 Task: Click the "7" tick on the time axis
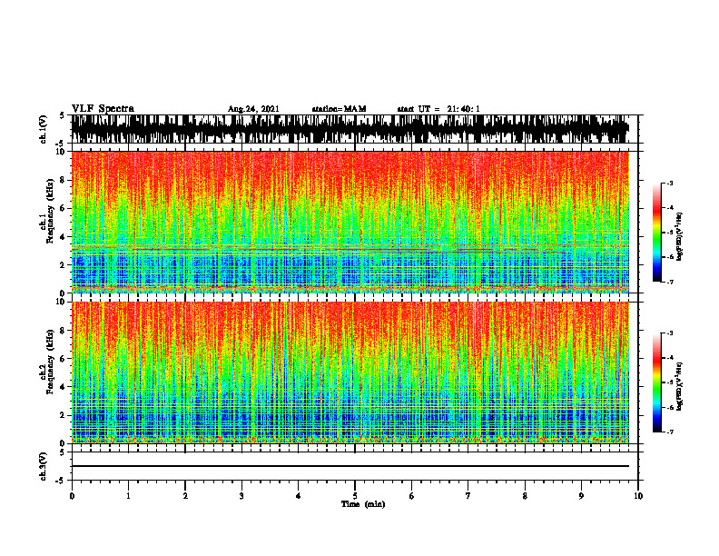coord(468,496)
